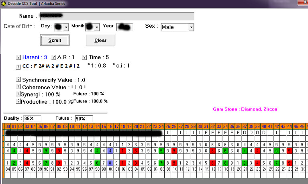This screenshot has width=308, height=184.
Task: Expand the Month dropdown
Action: [x=97, y=27]
